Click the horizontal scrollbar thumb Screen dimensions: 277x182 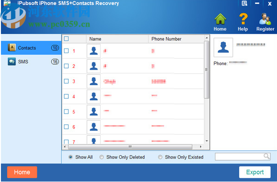tap(130, 147)
